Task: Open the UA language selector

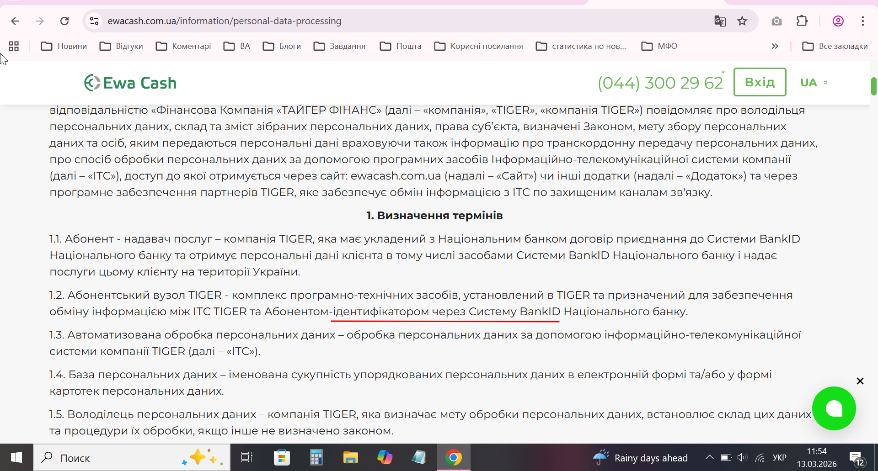Action: (813, 83)
